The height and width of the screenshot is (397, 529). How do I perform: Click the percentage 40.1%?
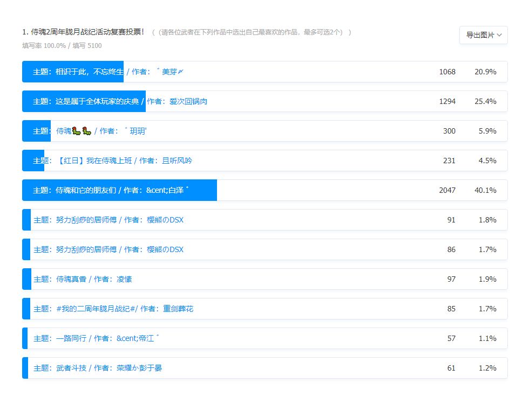(x=485, y=190)
